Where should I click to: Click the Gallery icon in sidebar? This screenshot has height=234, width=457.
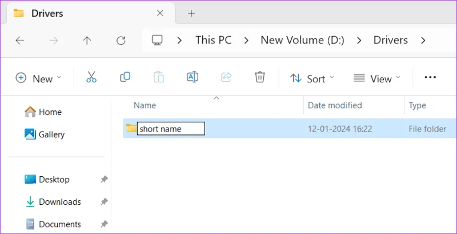point(30,134)
